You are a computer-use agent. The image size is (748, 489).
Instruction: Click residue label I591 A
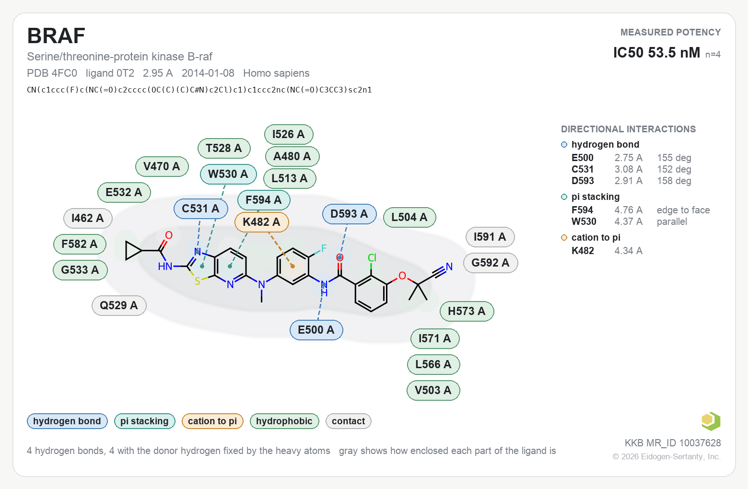(490, 237)
